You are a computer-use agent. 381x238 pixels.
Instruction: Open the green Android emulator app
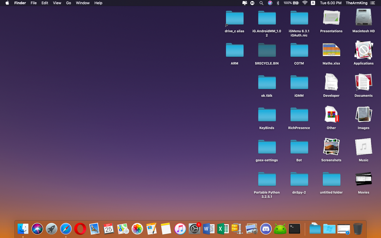click(280, 229)
